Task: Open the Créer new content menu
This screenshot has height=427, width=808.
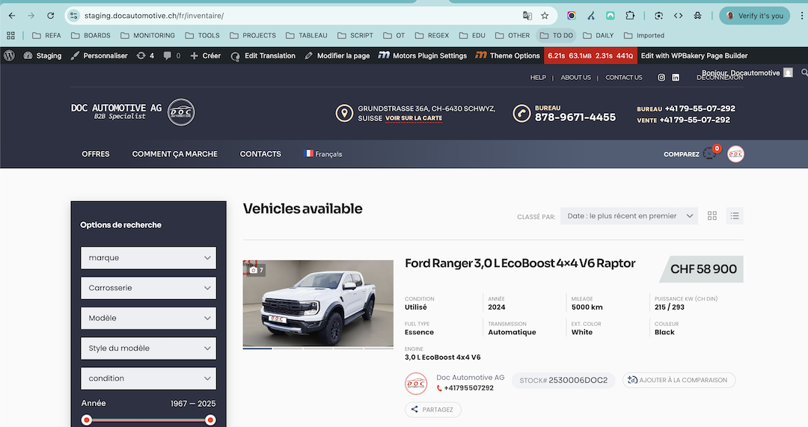Action: (x=205, y=55)
